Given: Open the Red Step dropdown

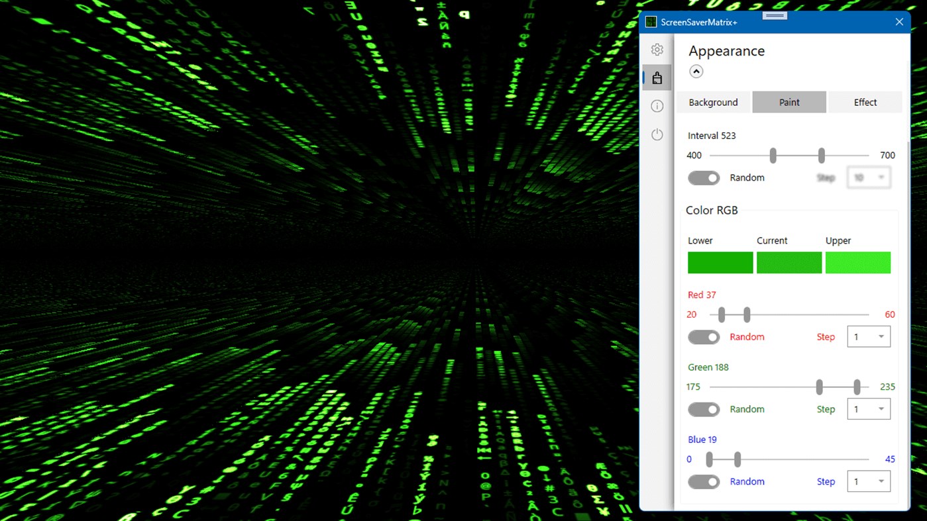Looking at the screenshot, I should (868, 336).
